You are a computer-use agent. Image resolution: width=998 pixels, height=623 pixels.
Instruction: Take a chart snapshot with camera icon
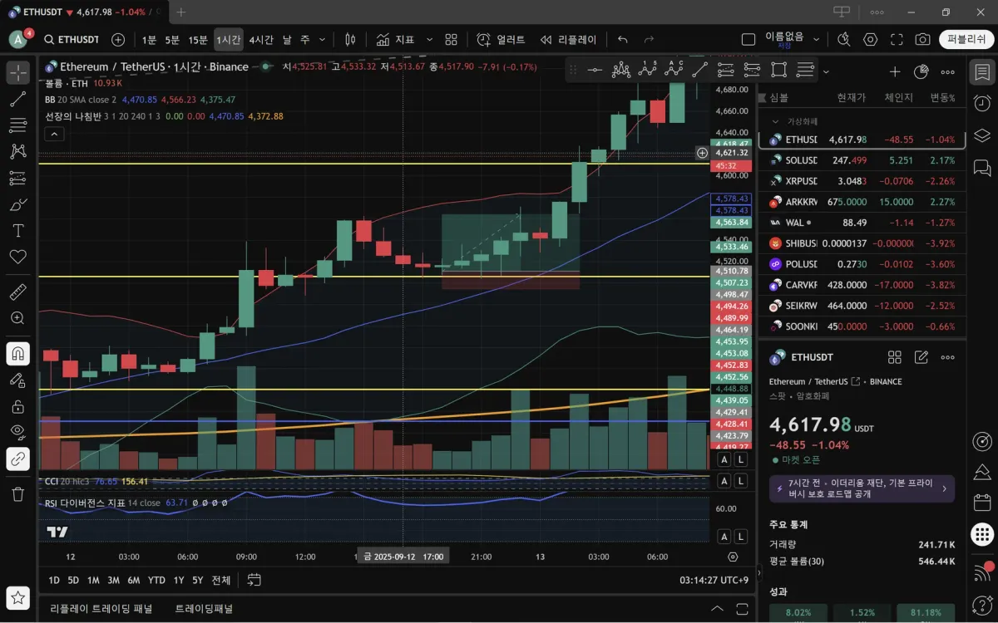pyautogui.click(x=922, y=39)
